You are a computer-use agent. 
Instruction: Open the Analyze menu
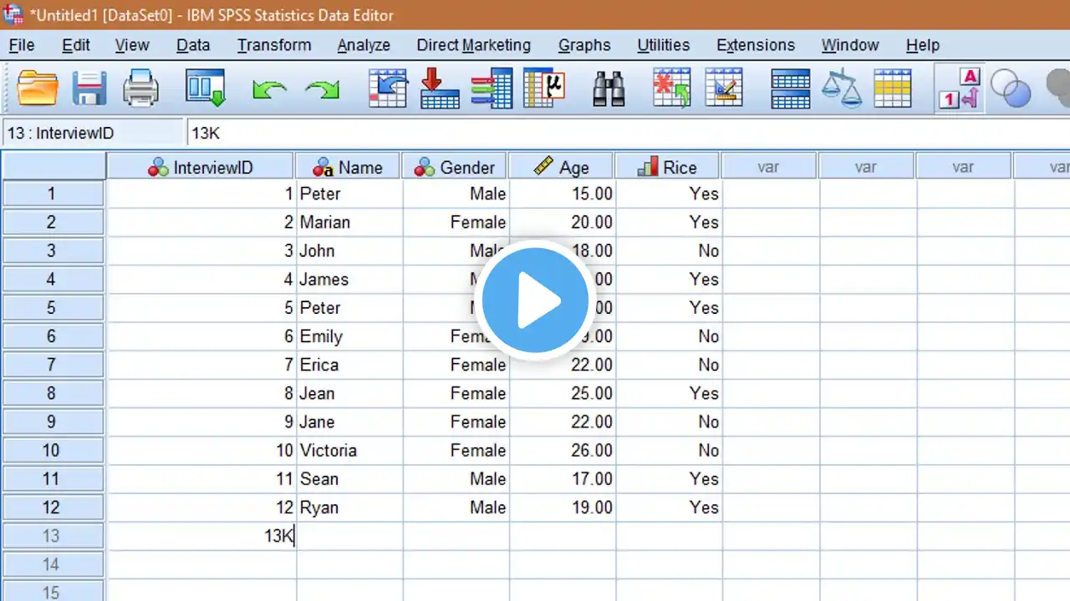pyautogui.click(x=364, y=45)
